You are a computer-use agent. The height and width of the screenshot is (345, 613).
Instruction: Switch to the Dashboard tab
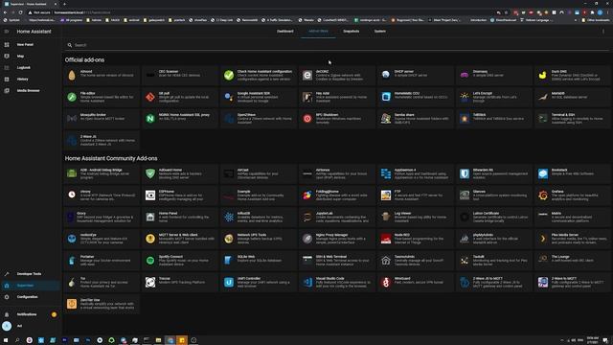[x=285, y=32]
